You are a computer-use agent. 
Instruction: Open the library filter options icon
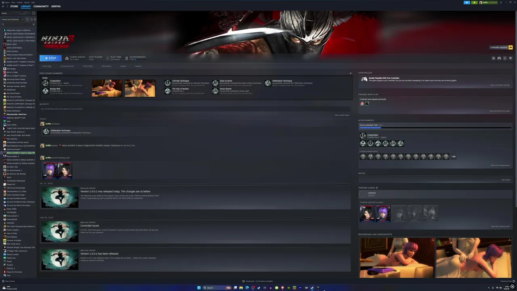tap(34, 24)
